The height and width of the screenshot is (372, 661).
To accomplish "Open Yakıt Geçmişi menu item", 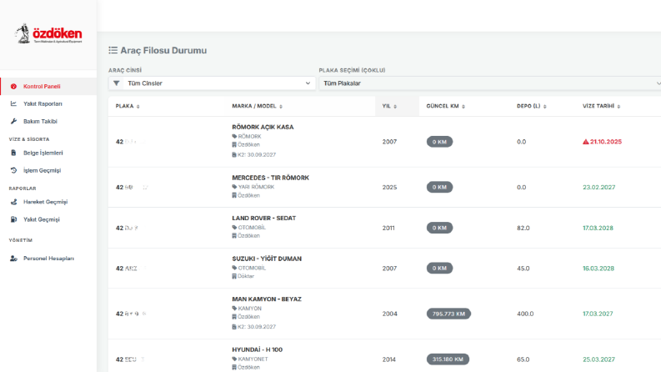I will click(x=48, y=219).
